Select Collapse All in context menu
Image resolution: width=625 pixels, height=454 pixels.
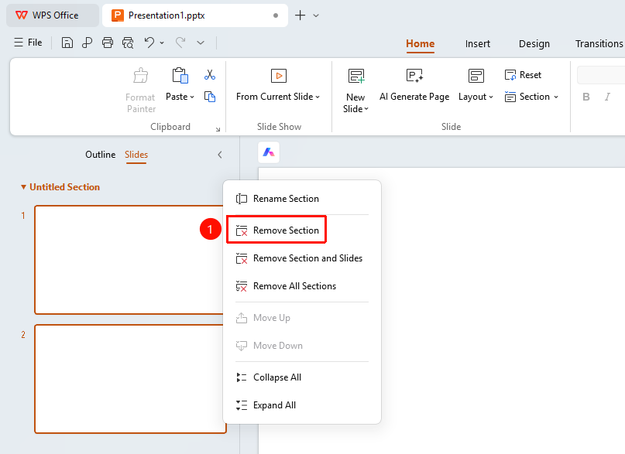pyautogui.click(x=302, y=377)
